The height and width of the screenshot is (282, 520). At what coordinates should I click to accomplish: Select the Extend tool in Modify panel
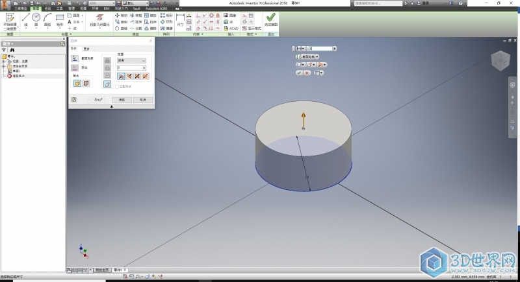click(136, 22)
